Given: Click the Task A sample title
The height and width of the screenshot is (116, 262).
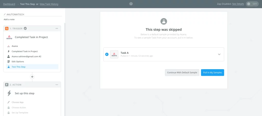Looking at the screenshot, I should [125, 53].
